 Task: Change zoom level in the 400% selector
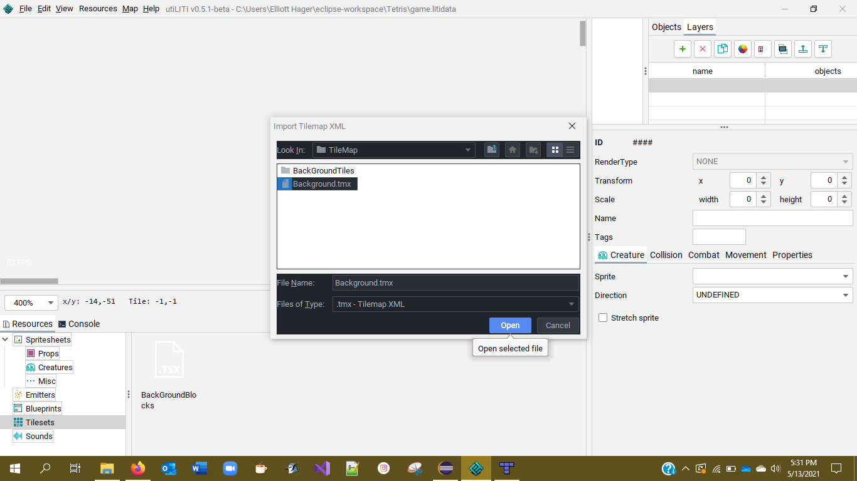pyautogui.click(x=30, y=303)
